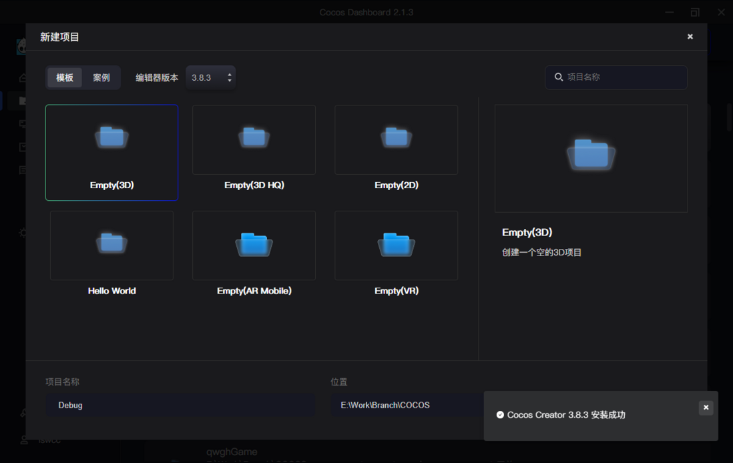This screenshot has height=463, width=733.
Task: Edit the project name field containing Debug
Action: pos(180,405)
